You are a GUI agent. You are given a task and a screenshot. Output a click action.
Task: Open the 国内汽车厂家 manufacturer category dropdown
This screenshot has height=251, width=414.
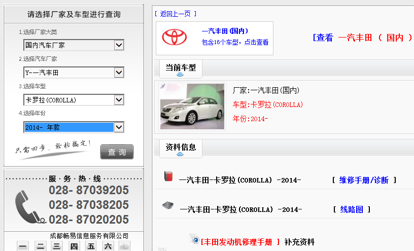(x=74, y=45)
